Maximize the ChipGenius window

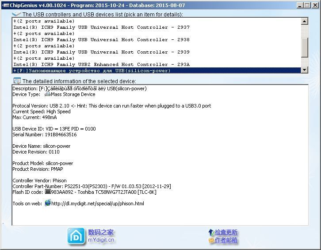coord(307,5)
